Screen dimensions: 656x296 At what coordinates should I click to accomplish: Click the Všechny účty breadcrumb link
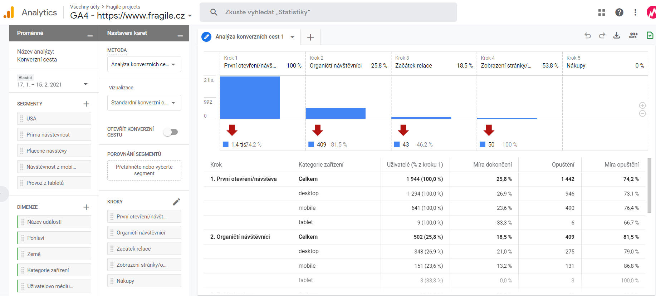pos(85,7)
